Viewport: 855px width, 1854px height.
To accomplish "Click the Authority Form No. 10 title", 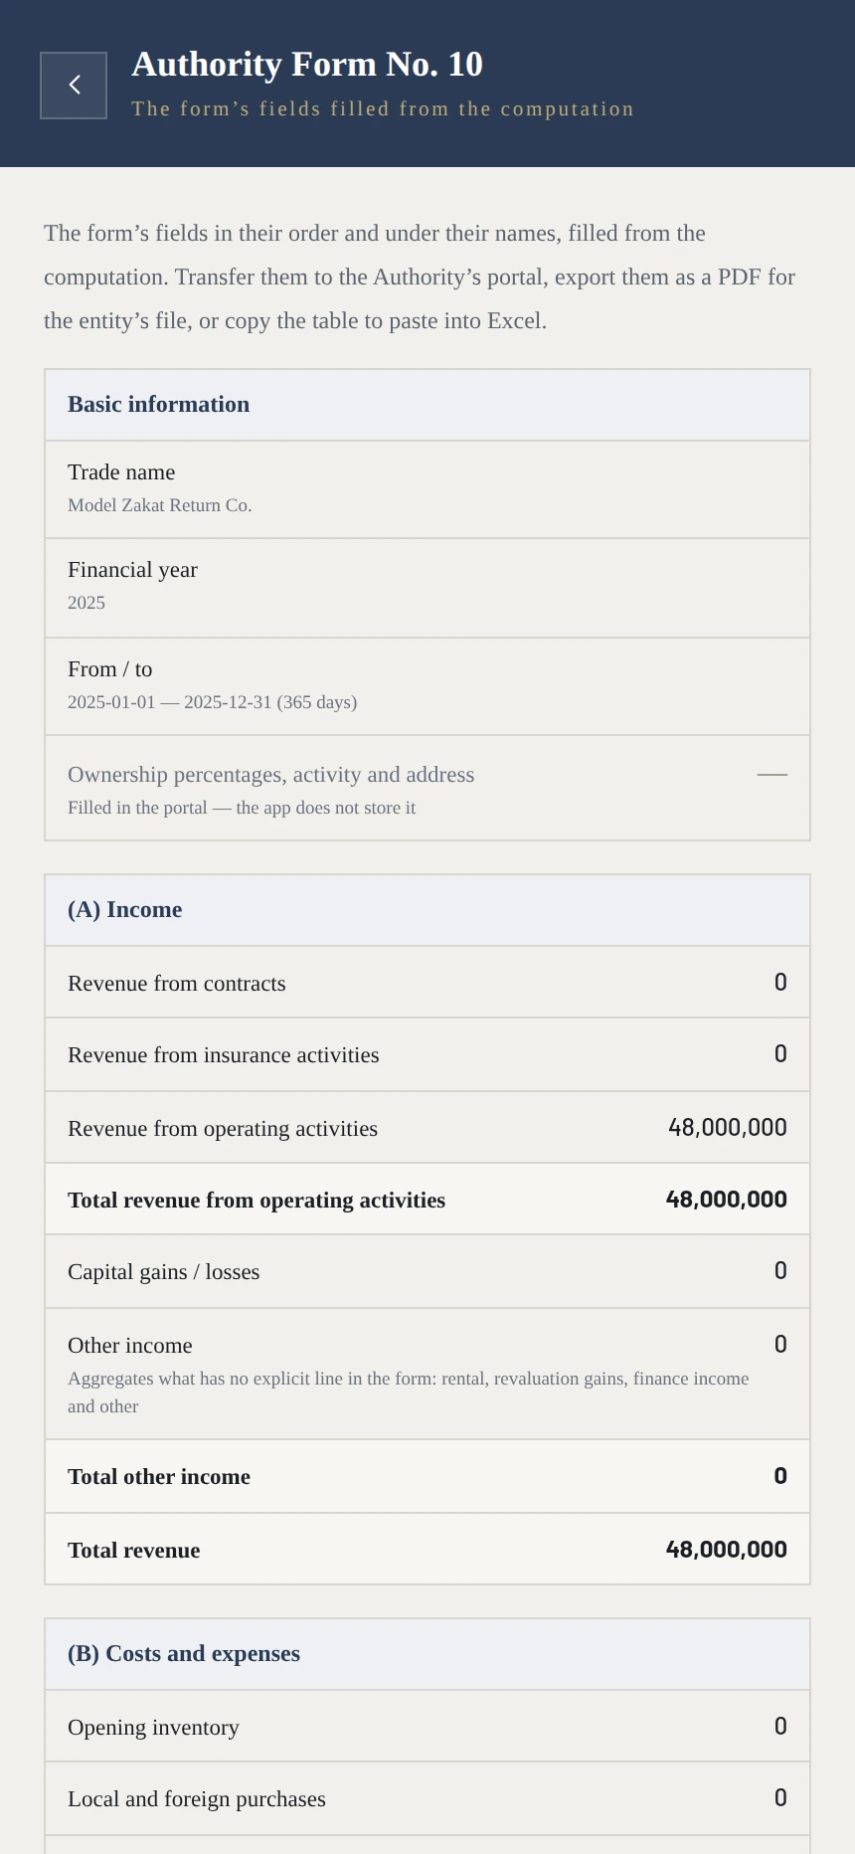I will coord(307,65).
